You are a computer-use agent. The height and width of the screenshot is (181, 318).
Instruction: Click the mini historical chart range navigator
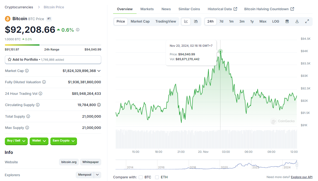tap(207, 165)
